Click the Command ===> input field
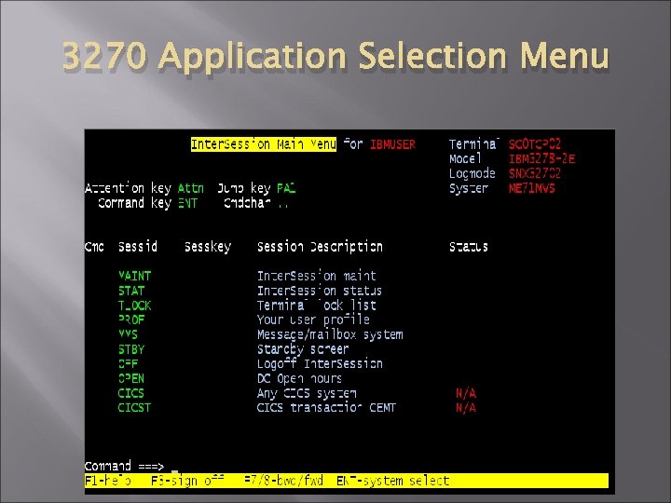Image resolution: width=671 pixels, height=503 pixels. (x=347, y=466)
